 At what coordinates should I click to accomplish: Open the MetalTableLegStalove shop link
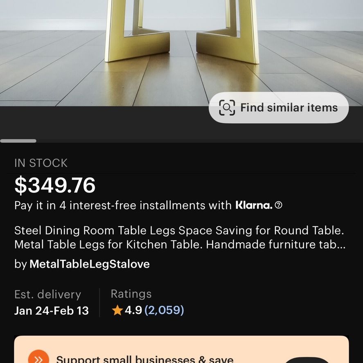(x=90, y=264)
